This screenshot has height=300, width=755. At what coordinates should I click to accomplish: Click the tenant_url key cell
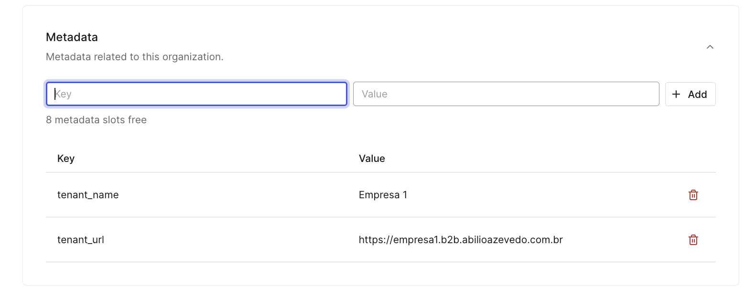(81, 240)
